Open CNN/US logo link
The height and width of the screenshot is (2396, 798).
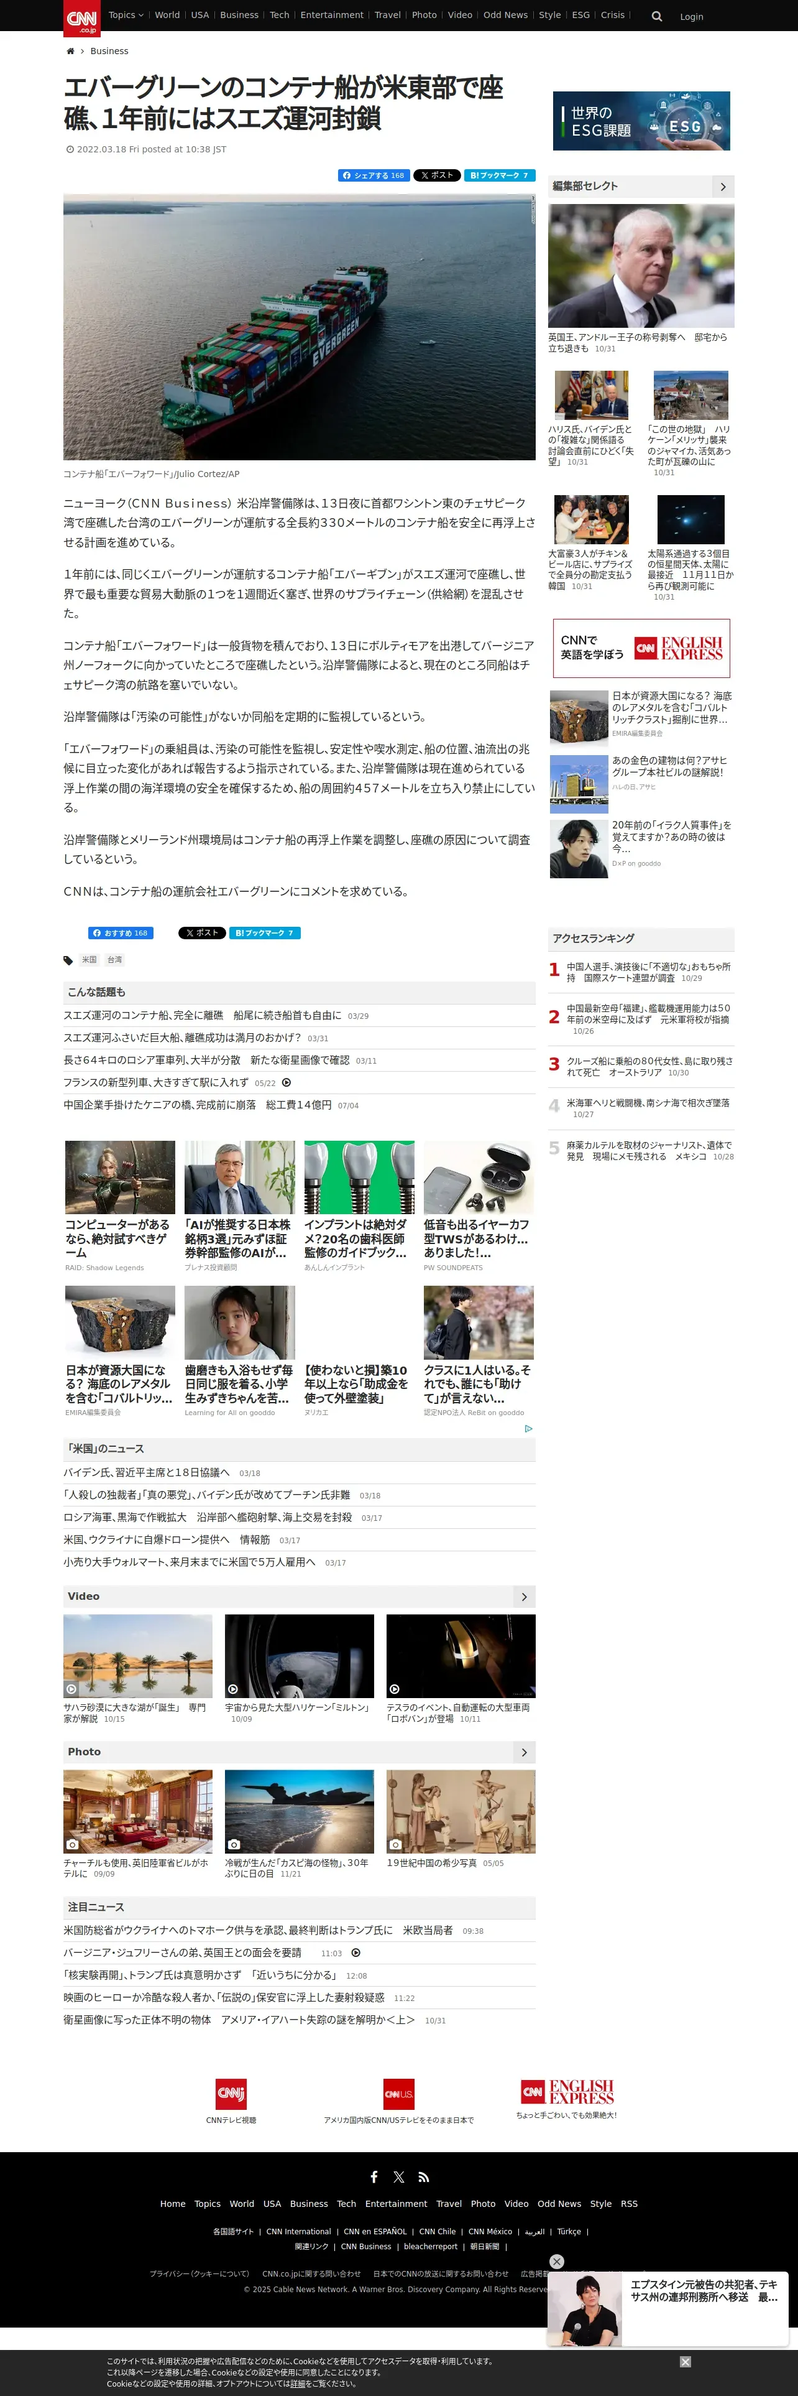(398, 2093)
